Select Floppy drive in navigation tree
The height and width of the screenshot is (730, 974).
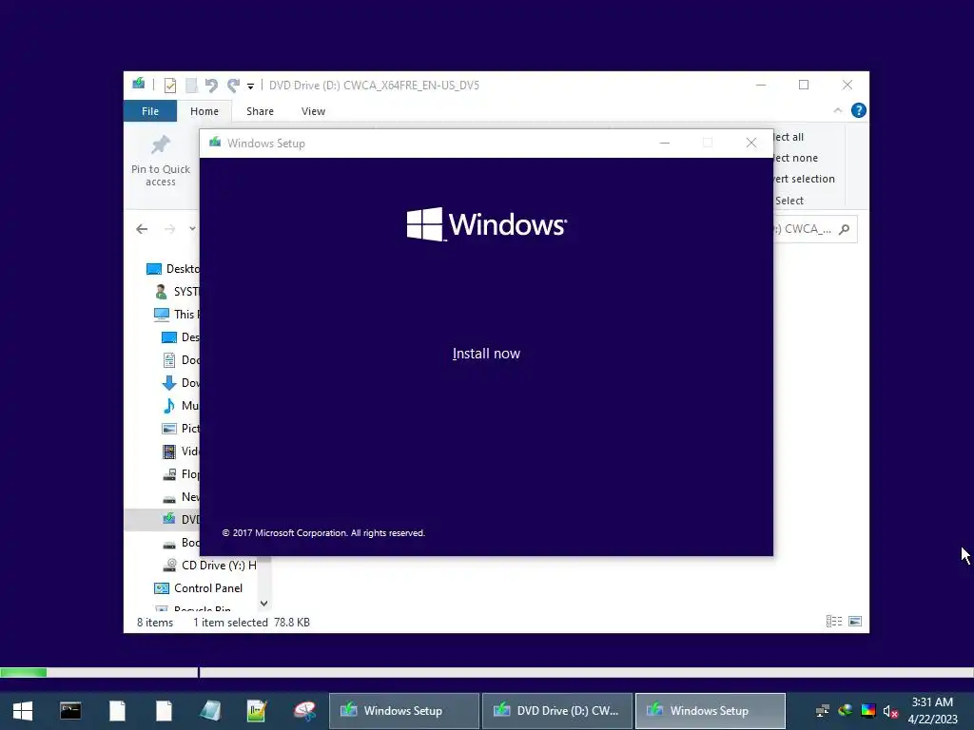[180, 474]
